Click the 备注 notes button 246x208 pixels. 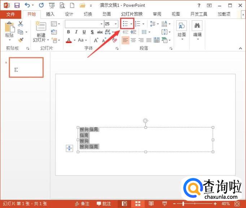(82, 204)
